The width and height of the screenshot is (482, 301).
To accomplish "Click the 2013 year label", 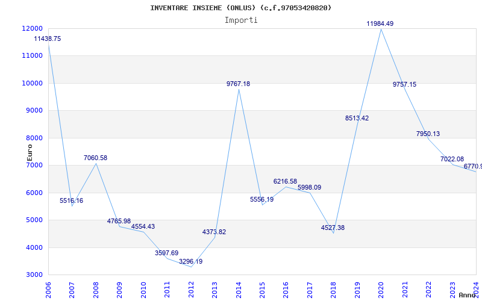I will tap(215, 290).
